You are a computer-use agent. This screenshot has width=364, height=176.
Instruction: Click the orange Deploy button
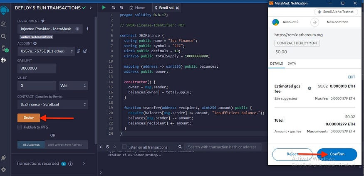[29, 117]
